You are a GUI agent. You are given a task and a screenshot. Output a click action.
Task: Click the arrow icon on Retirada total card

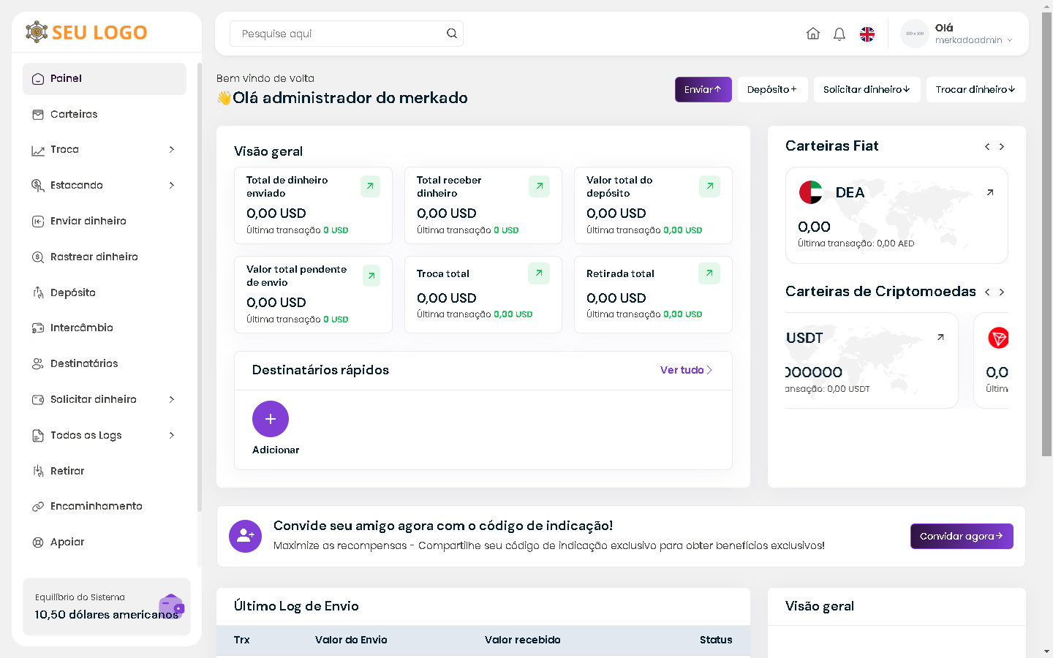709,273
